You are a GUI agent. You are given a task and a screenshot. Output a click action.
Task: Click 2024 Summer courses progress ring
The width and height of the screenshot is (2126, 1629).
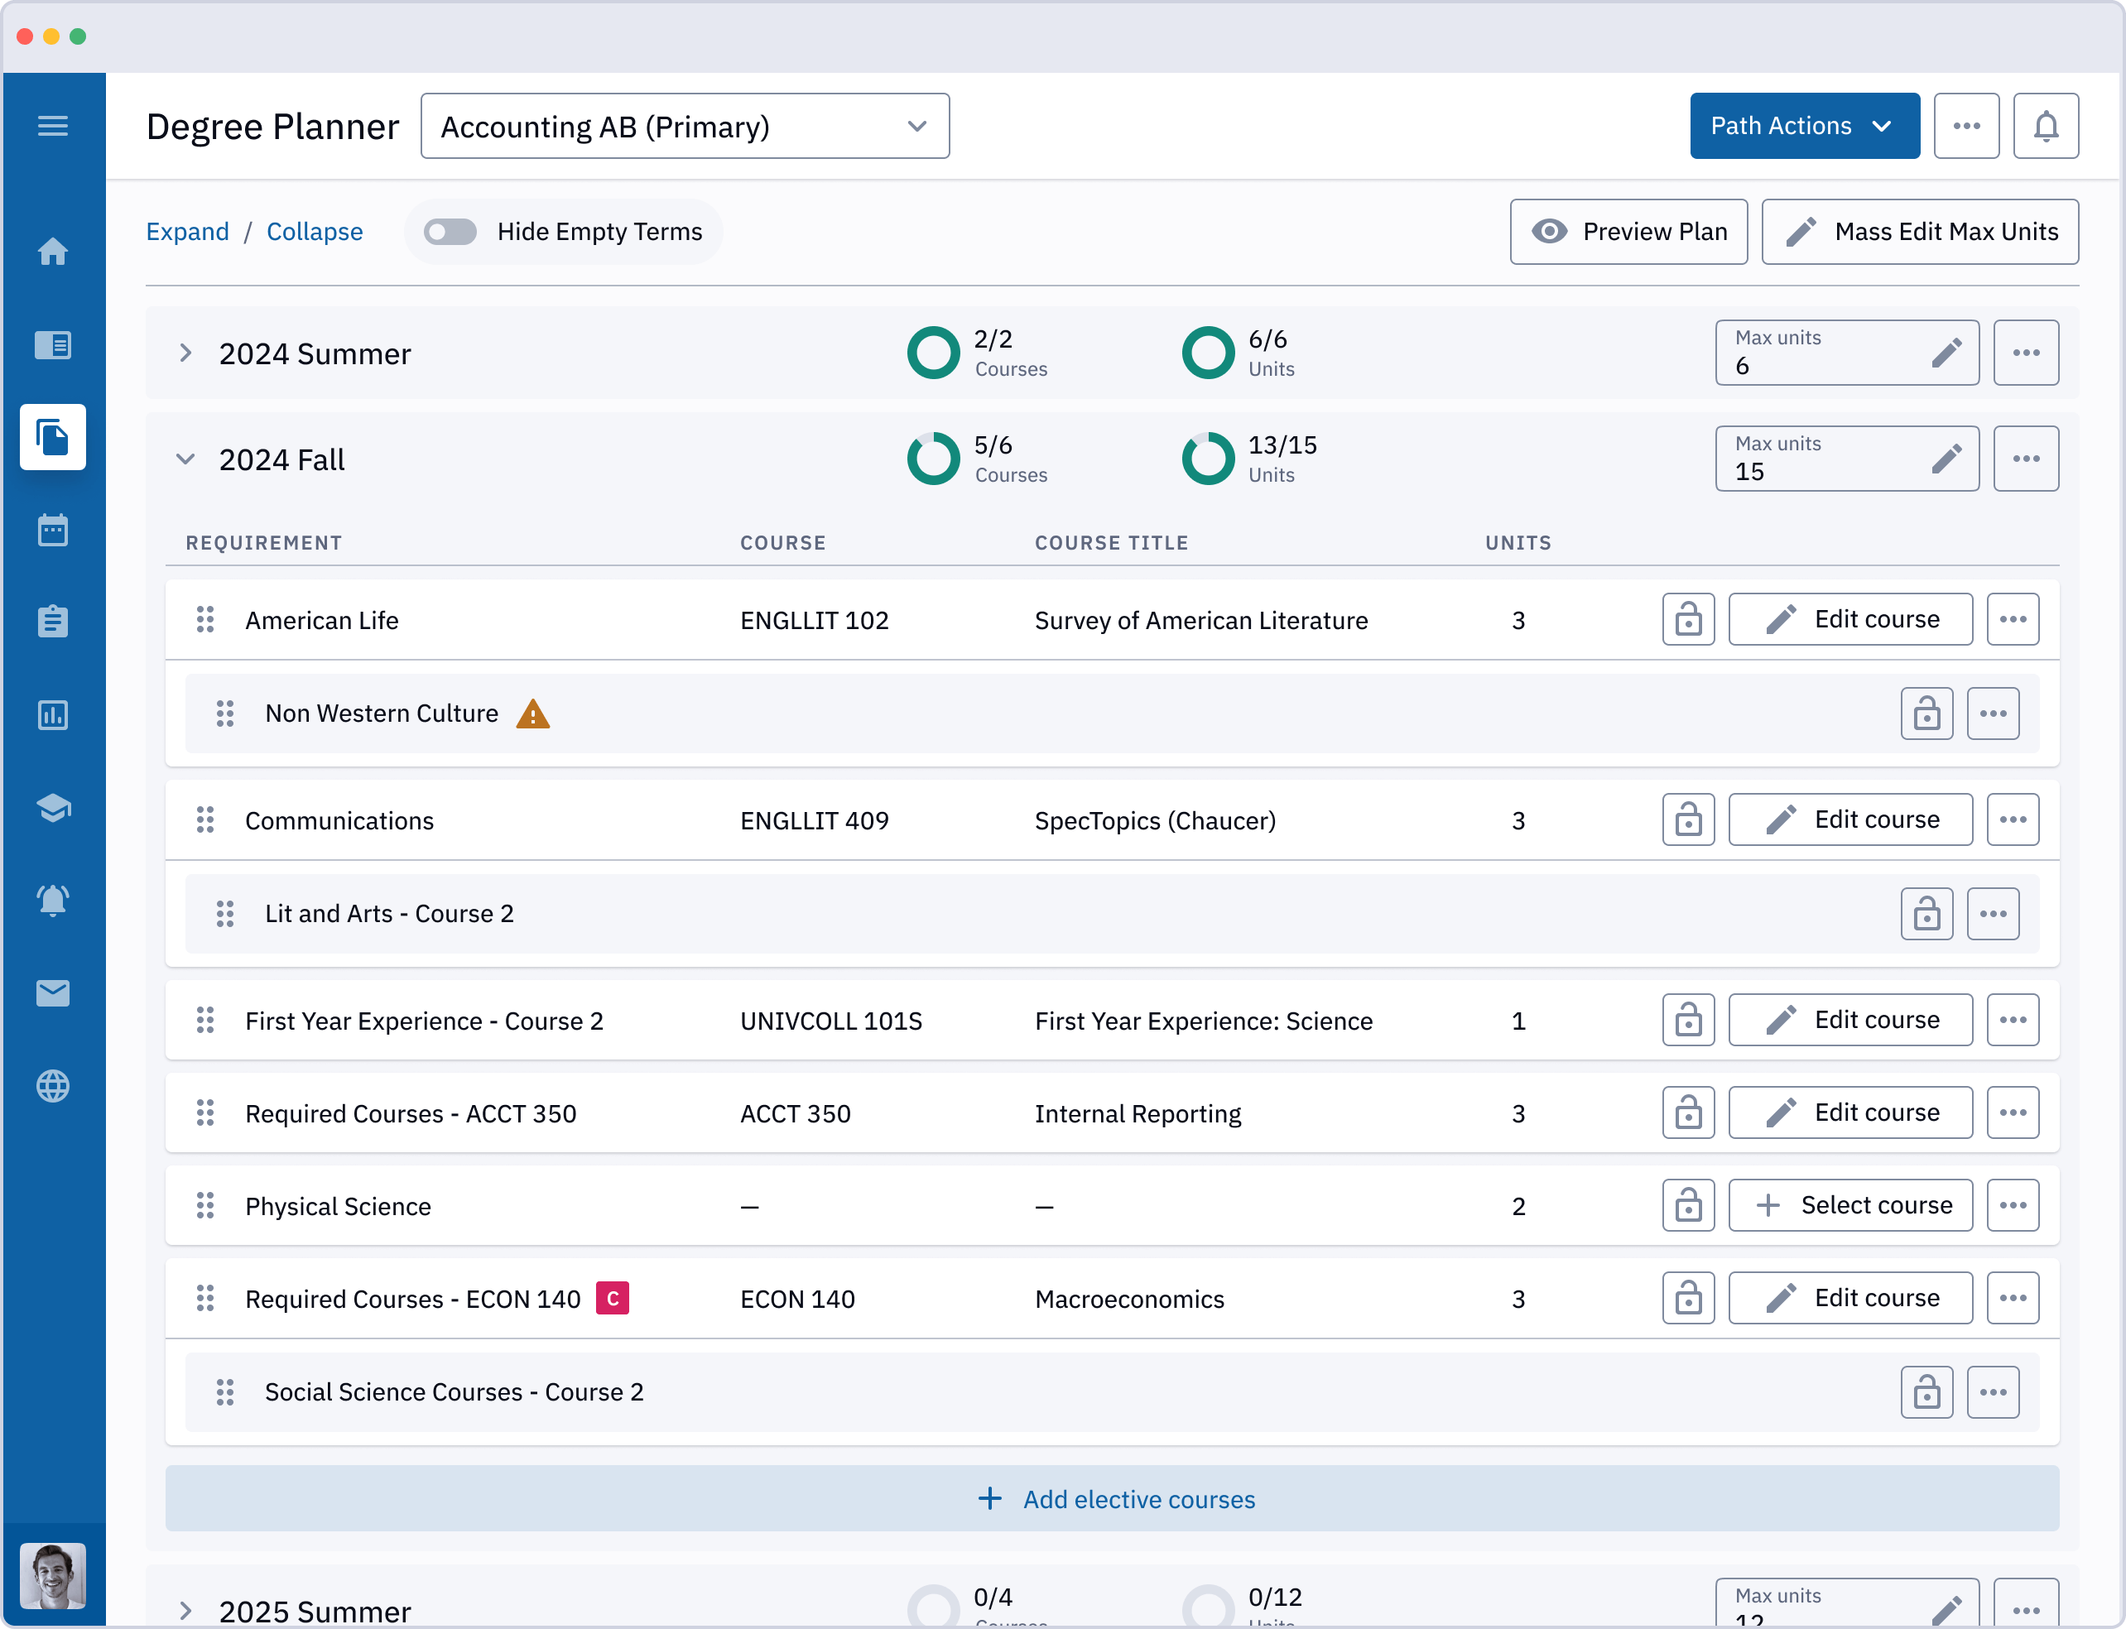coord(933,353)
